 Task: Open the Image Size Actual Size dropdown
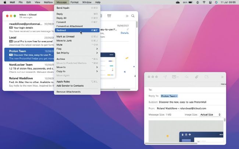(x=210, y=115)
